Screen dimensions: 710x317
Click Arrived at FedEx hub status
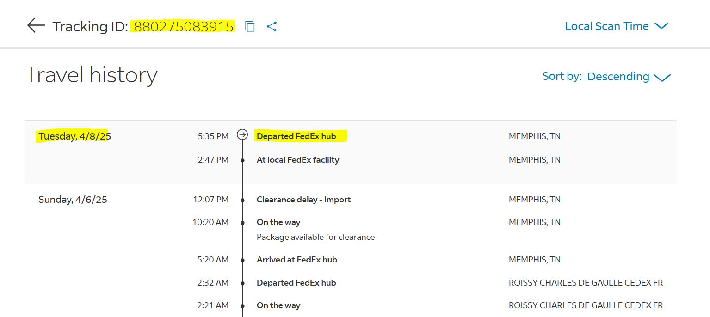pyautogui.click(x=297, y=260)
